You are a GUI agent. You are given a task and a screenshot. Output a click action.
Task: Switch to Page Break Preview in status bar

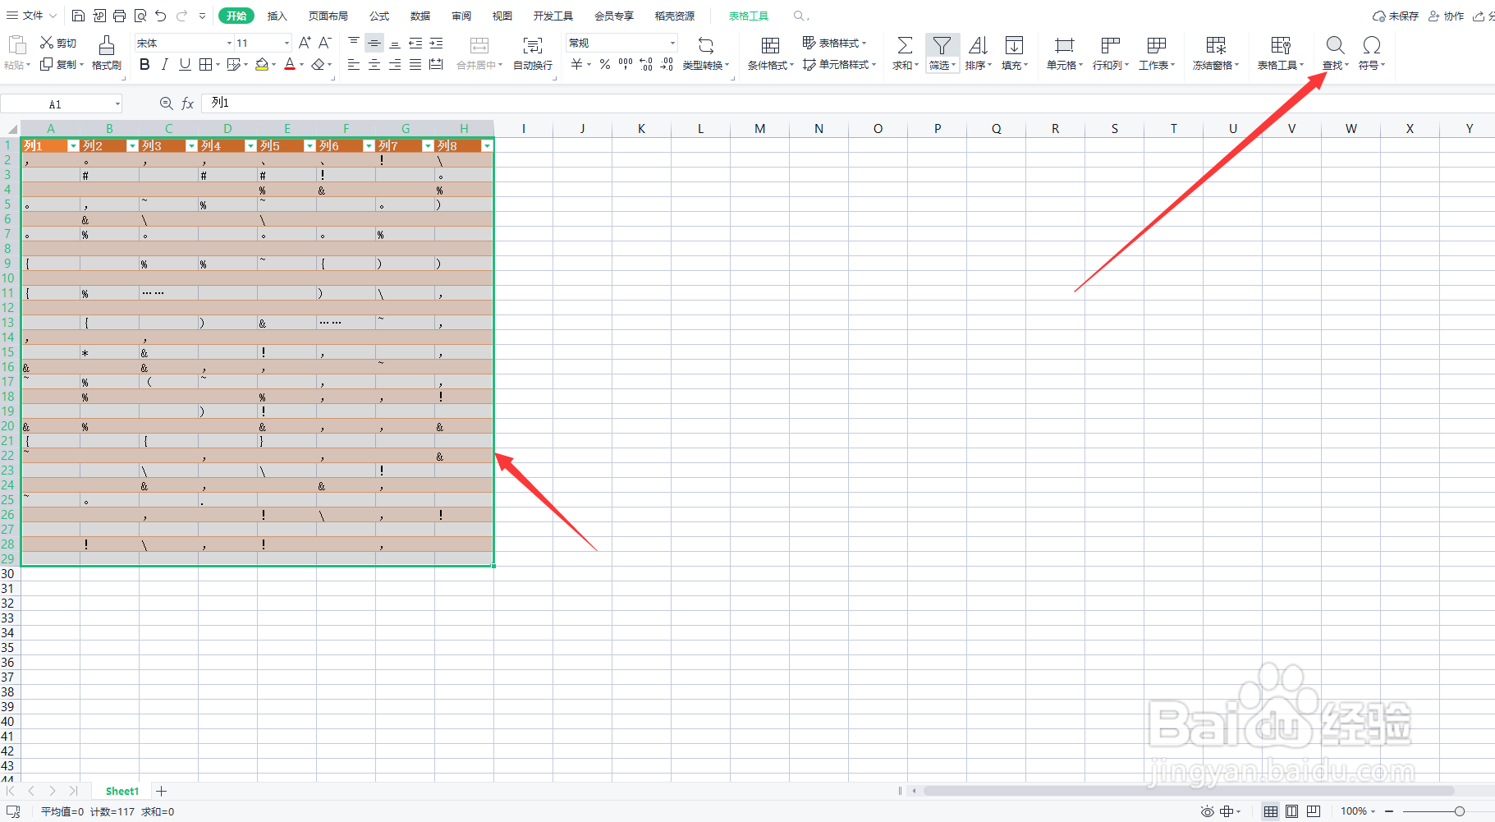pos(1313,811)
